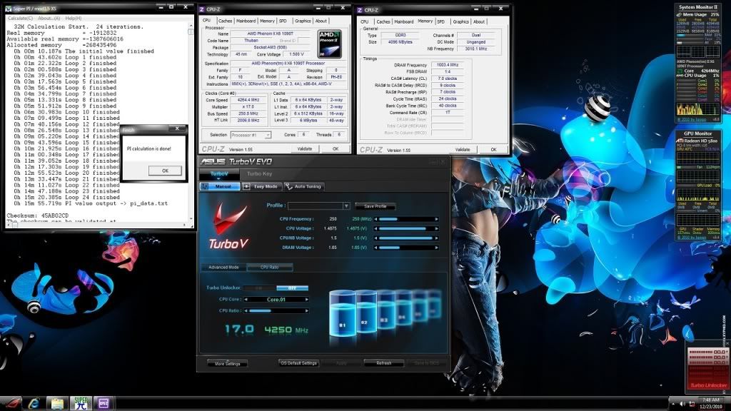Adjust the CPU Ratio slider
Image resolution: width=731 pixels, height=411 pixels.
pos(276,311)
